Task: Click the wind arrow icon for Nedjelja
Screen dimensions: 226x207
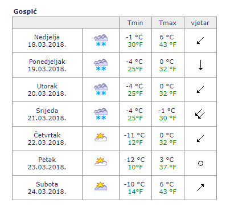Action: (200, 40)
